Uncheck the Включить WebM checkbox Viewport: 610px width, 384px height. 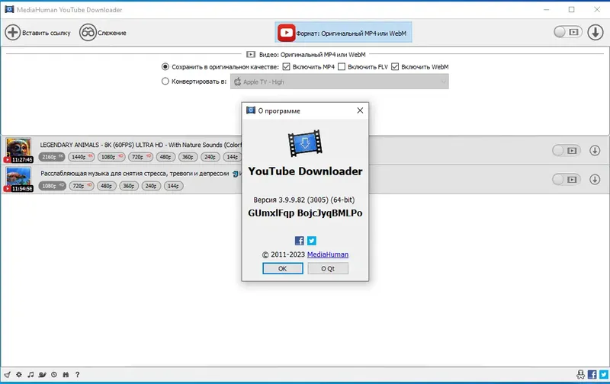(x=395, y=67)
